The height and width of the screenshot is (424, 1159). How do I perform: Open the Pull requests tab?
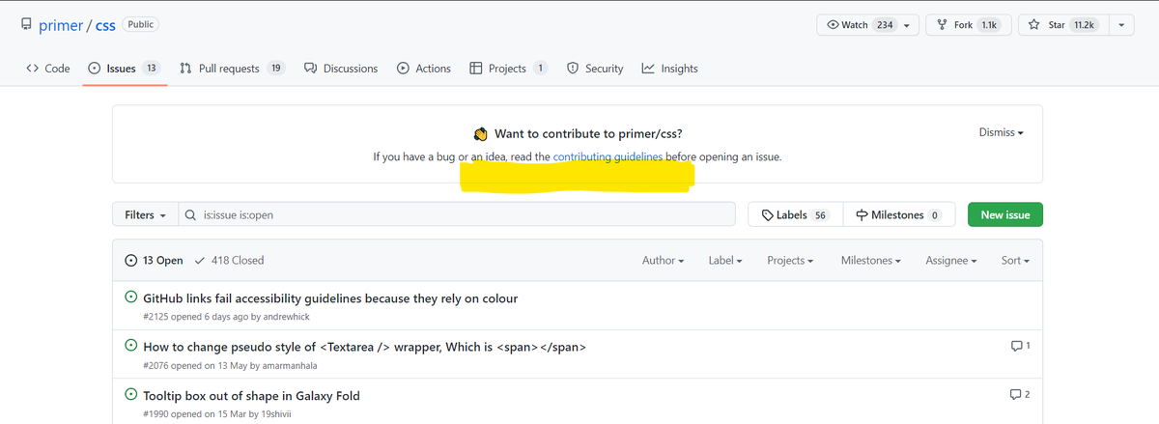pos(232,69)
